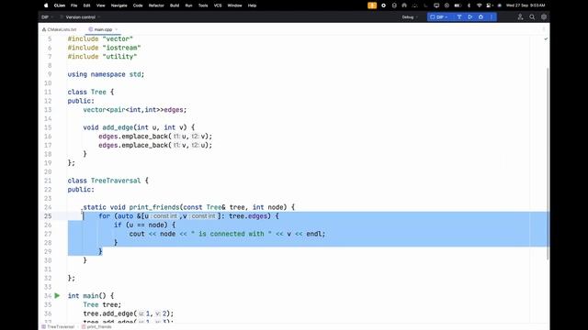Click line number 11 in the gutter
The width and height of the screenshot is (588, 330).
pyautogui.click(x=48, y=92)
